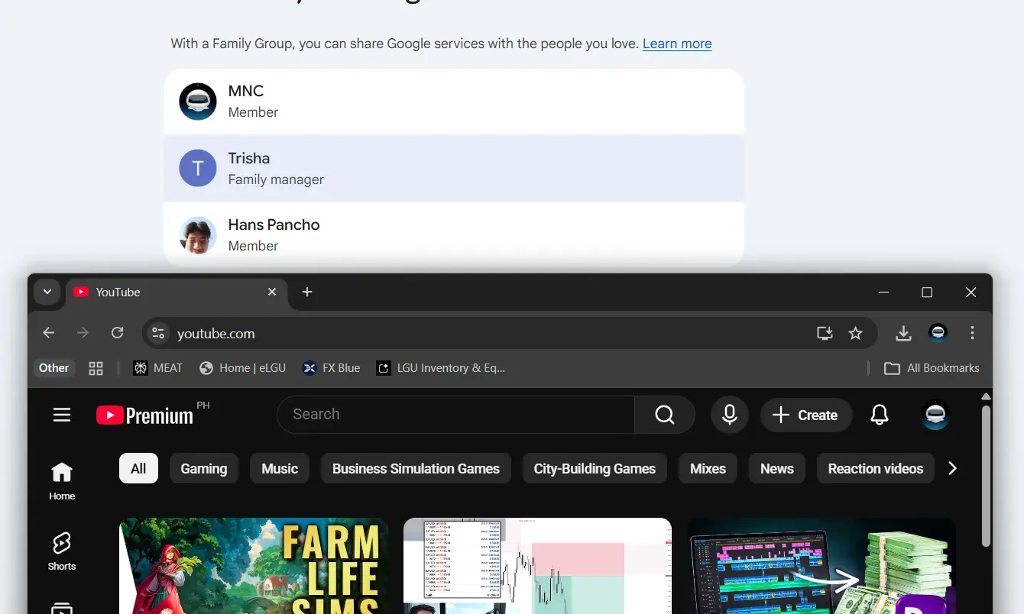Filter by News chip
Image resolution: width=1024 pixels, height=614 pixels.
point(777,468)
